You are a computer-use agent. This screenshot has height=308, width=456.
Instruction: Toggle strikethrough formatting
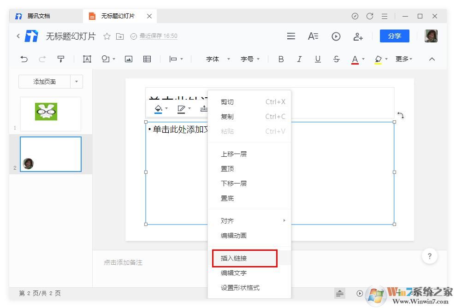tap(336, 59)
